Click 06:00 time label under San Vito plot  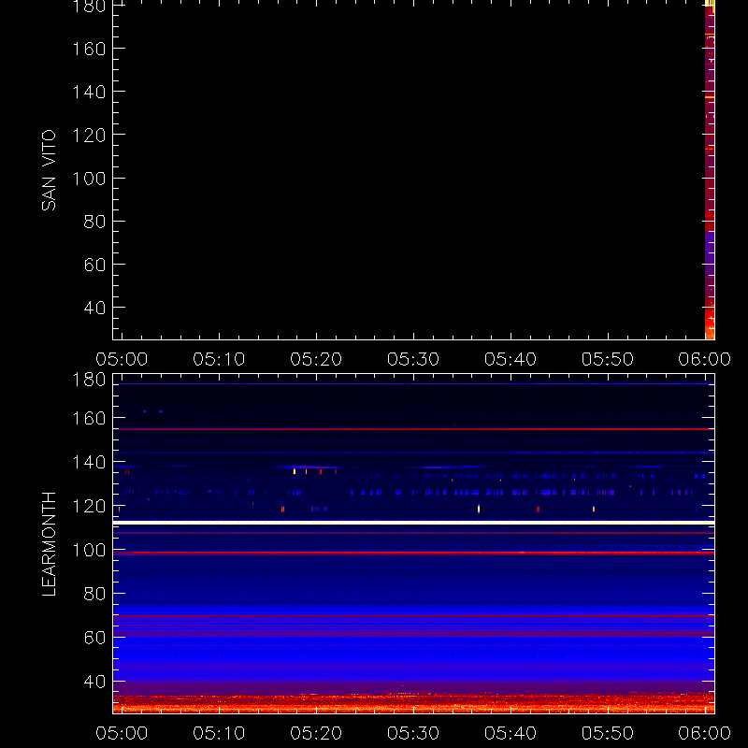[x=705, y=359]
